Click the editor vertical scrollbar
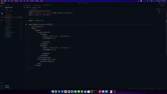The height and width of the screenshot is (94, 167). point(166,32)
